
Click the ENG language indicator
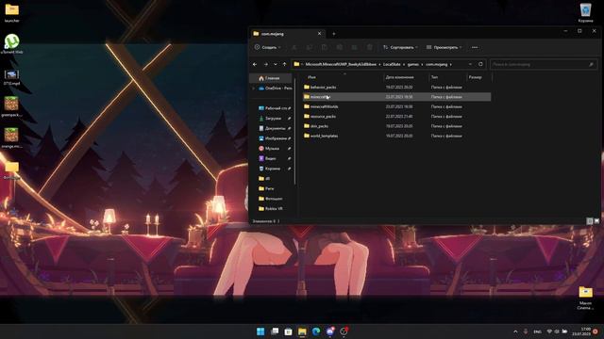(x=537, y=331)
